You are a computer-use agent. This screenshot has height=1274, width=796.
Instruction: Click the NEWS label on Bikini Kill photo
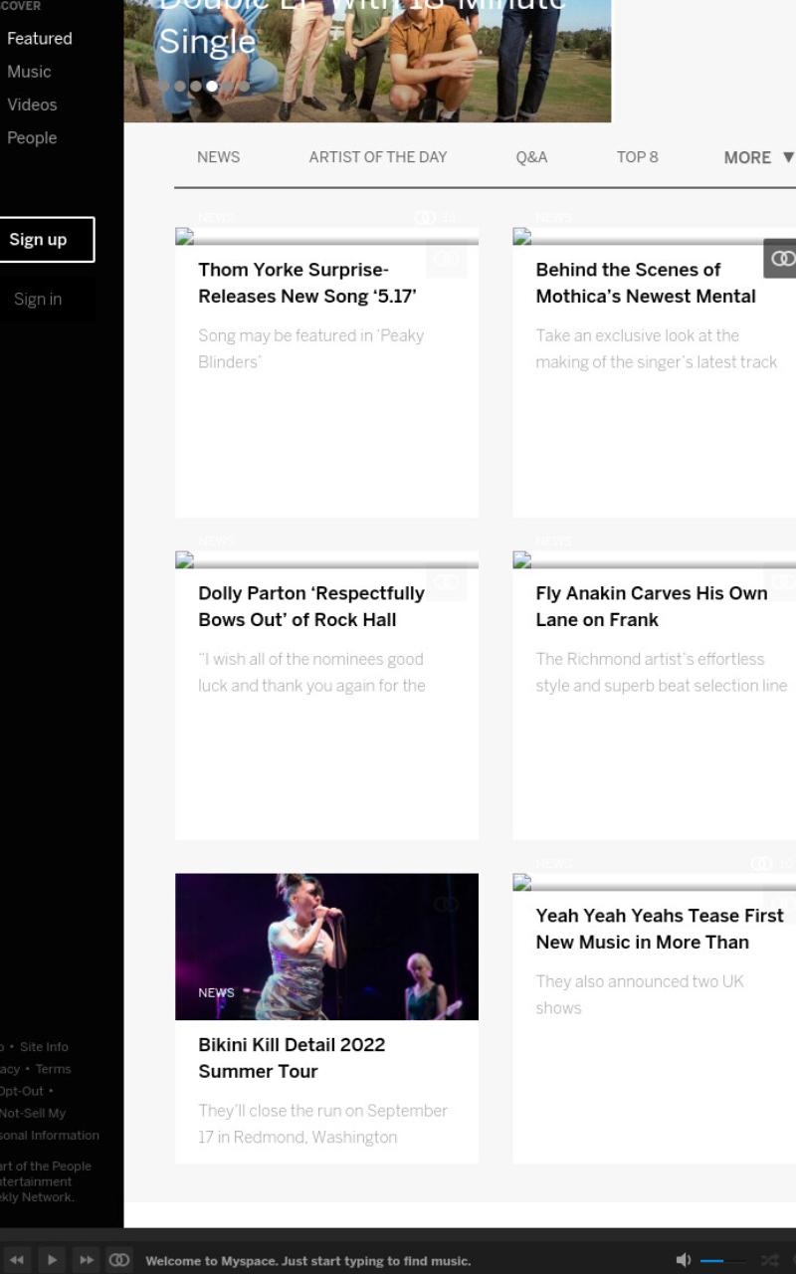pos(216,992)
